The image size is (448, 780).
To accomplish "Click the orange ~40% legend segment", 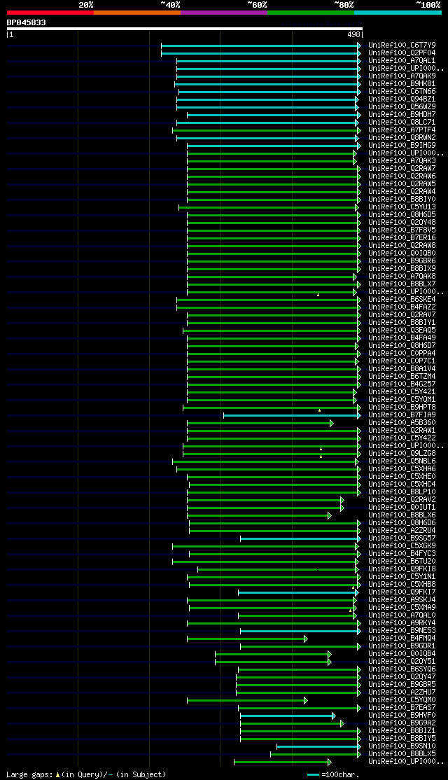I will pyautogui.click(x=137, y=13).
